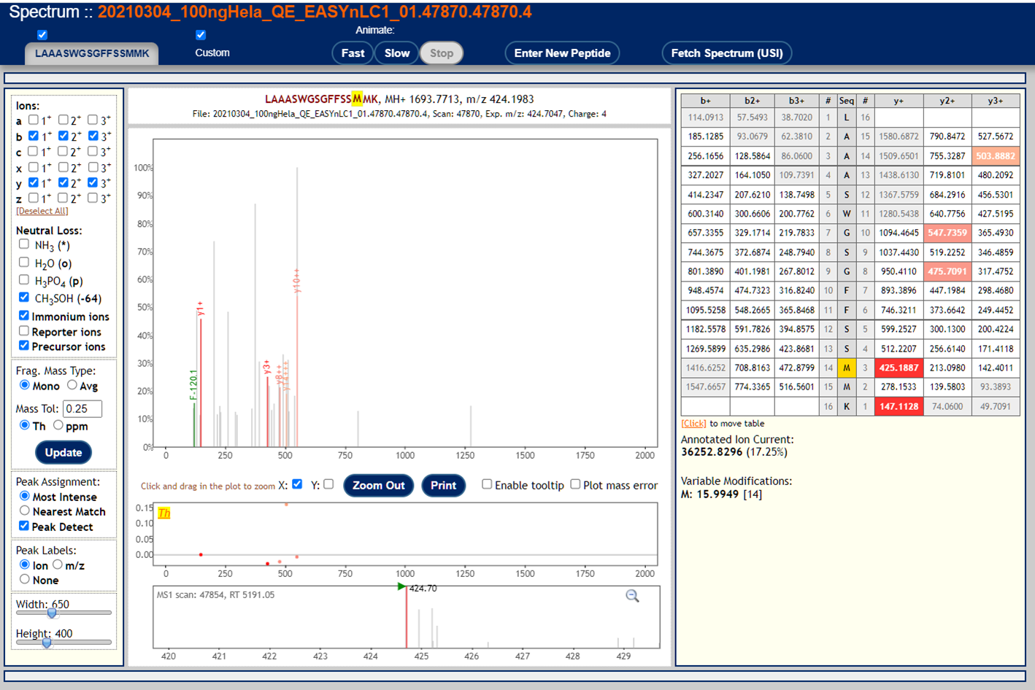Enable the Y zoom axis checkbox
Viewport: 1035px width, 690px height.
point(328,484)
